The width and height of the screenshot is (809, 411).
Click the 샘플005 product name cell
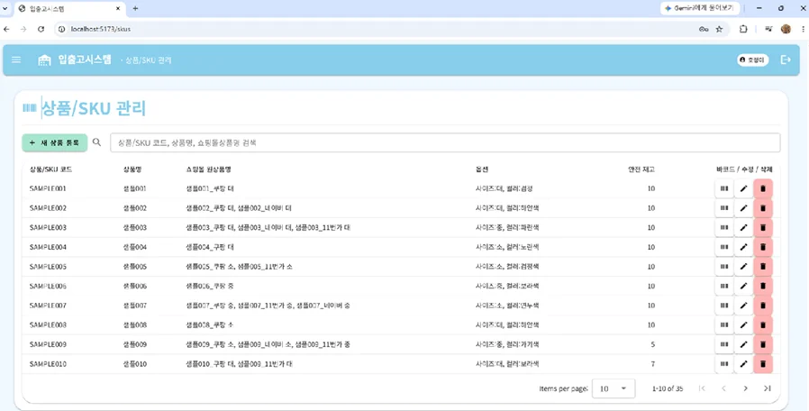tap(134, 267)
